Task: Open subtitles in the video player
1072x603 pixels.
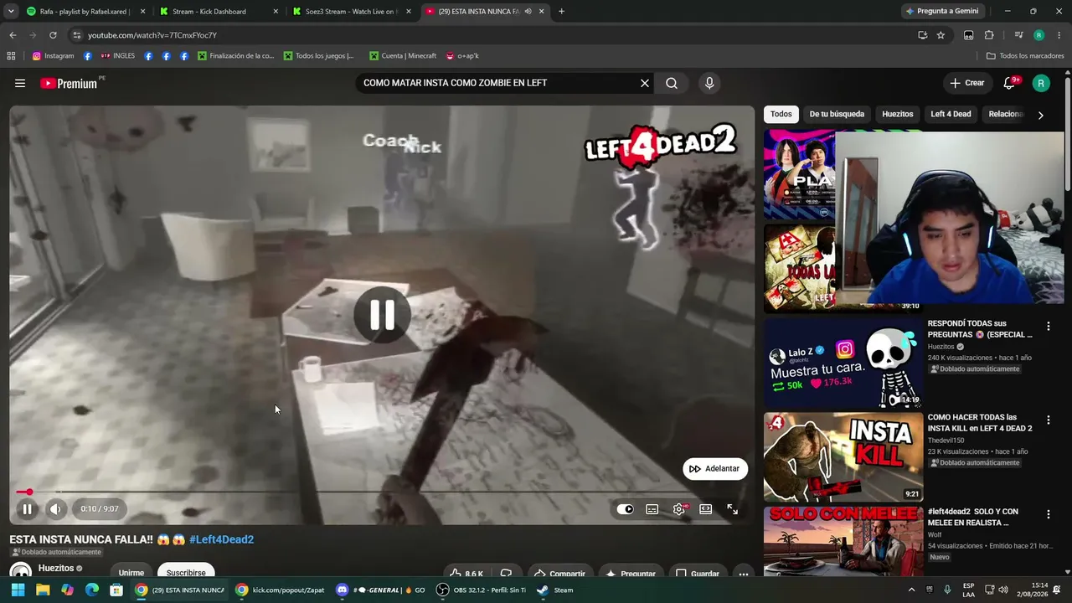Action: (x=652, y=509)
